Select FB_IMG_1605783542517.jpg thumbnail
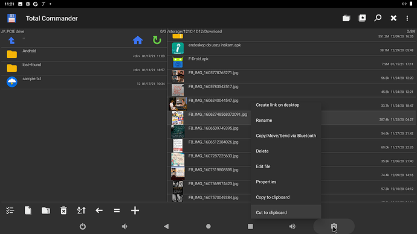 pyautogui.click(x=178, y=90)
